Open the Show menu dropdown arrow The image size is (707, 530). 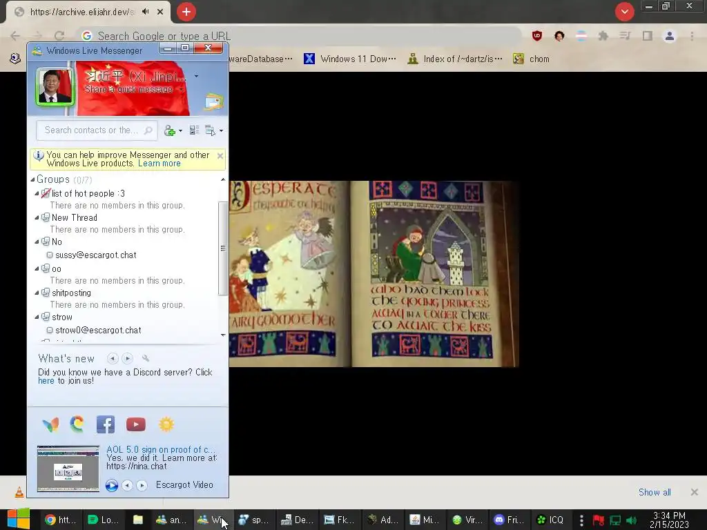(x=221, y=130)
